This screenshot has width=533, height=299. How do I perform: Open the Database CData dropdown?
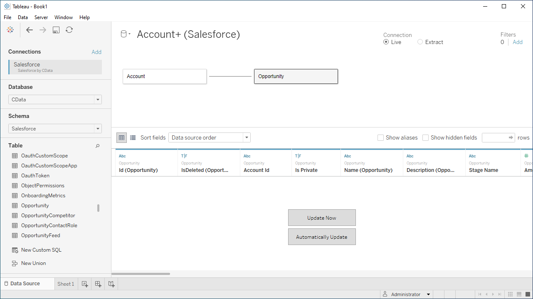(x=55, y=100)
